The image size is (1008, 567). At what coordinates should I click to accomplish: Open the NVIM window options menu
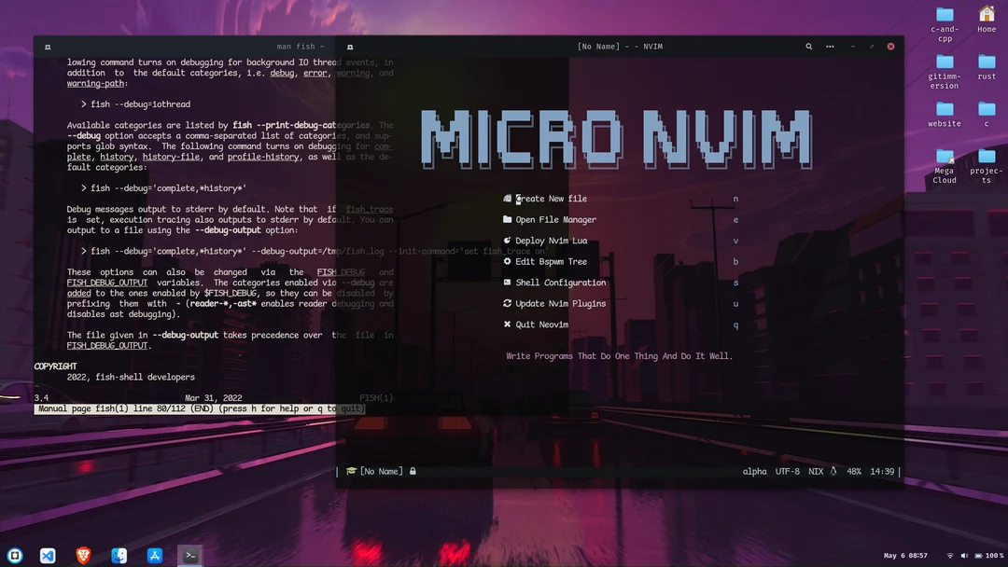[829, 46]
